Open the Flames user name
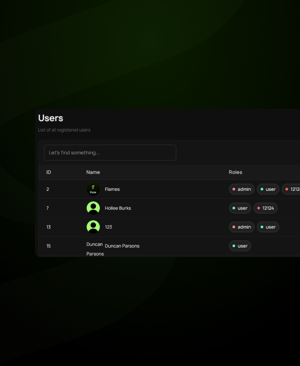The height and width of the screenshot is (366, 300). [x=112, y=189]
